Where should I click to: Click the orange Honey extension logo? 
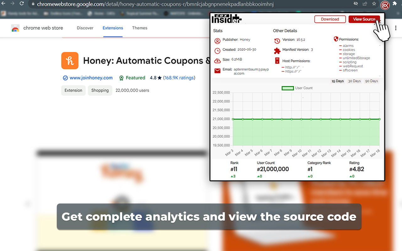(x=70, y=61)
